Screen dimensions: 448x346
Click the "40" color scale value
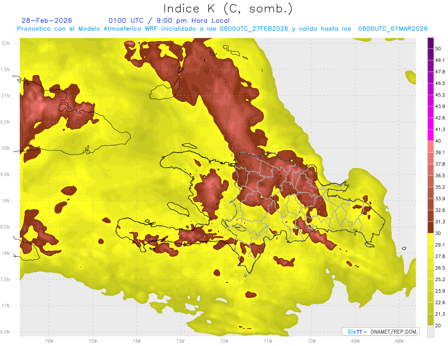point(438,141)
